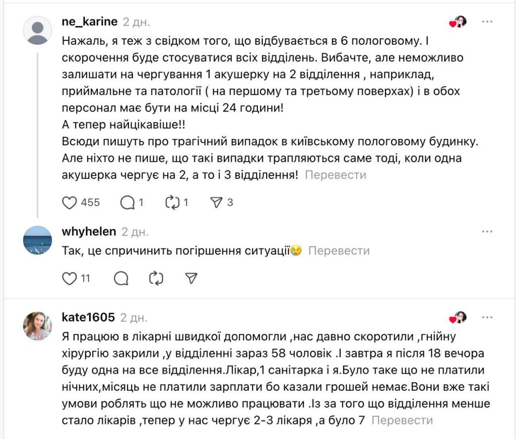Screen dimensions: 516x439
Task: Like the whyhelen reply
Action: tap(69, 278)
